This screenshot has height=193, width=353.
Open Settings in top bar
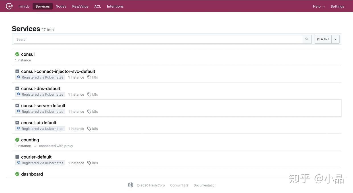pos(337,6)
